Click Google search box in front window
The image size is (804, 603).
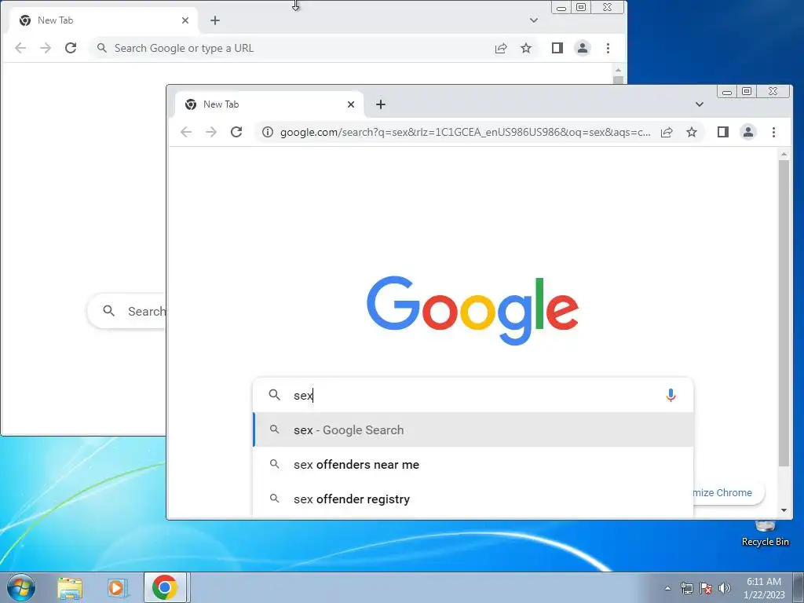tap(473, 396)
